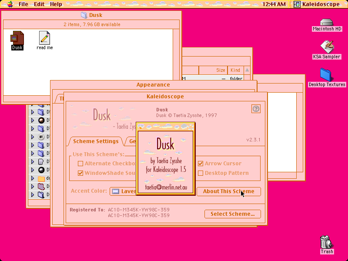Click the About This Scheme button
Image resolution: width=348 pixels, height=261 pixels.
(229, 191)
